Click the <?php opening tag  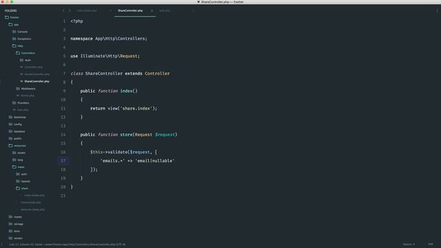click(x=76, y=21)
